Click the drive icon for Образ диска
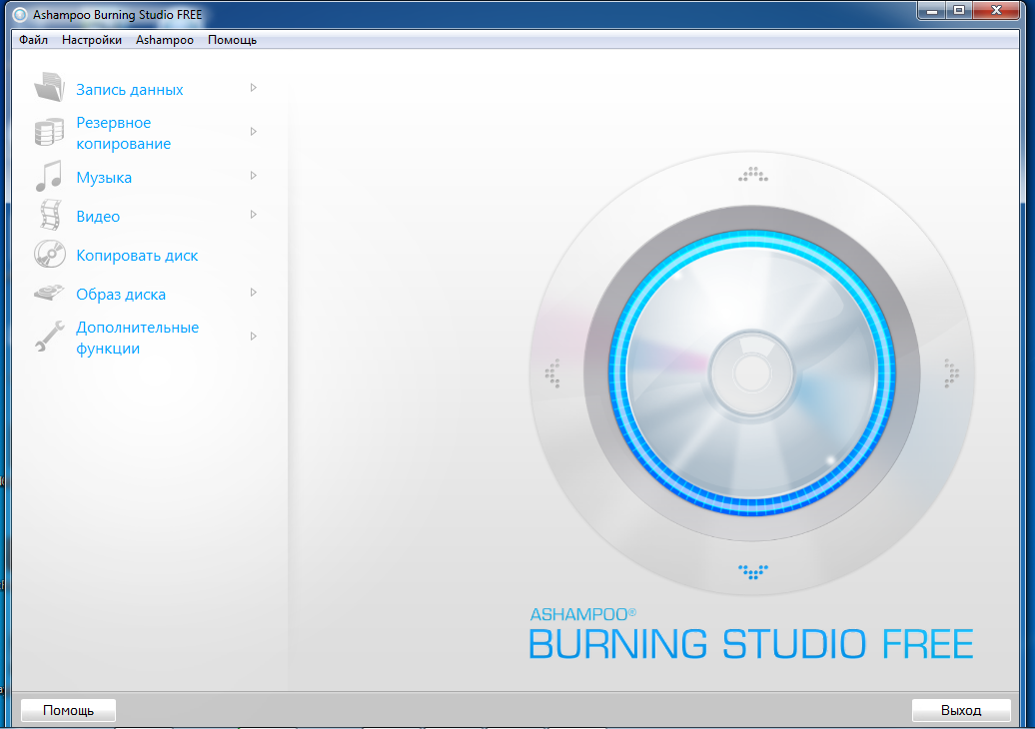This screenshot has height=729, width=1035. tap(50, 293)
